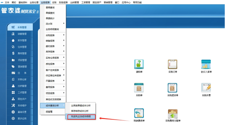Choose 先进先出法成本明细 menu entry
This screenshot has height=125, width=225.
coord(81,117)
